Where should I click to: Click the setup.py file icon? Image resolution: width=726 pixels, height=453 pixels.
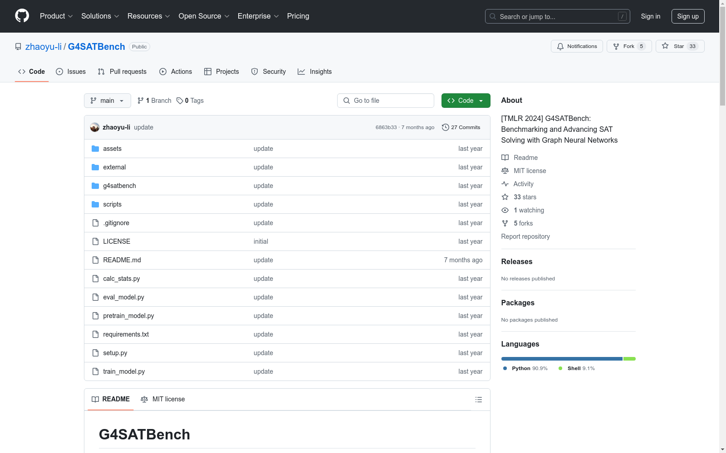tap(95, 353)
